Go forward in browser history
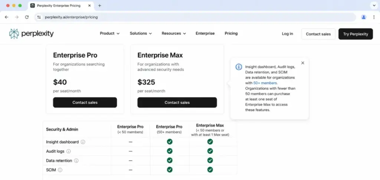The image size is (380, 180). pos(17,17)
